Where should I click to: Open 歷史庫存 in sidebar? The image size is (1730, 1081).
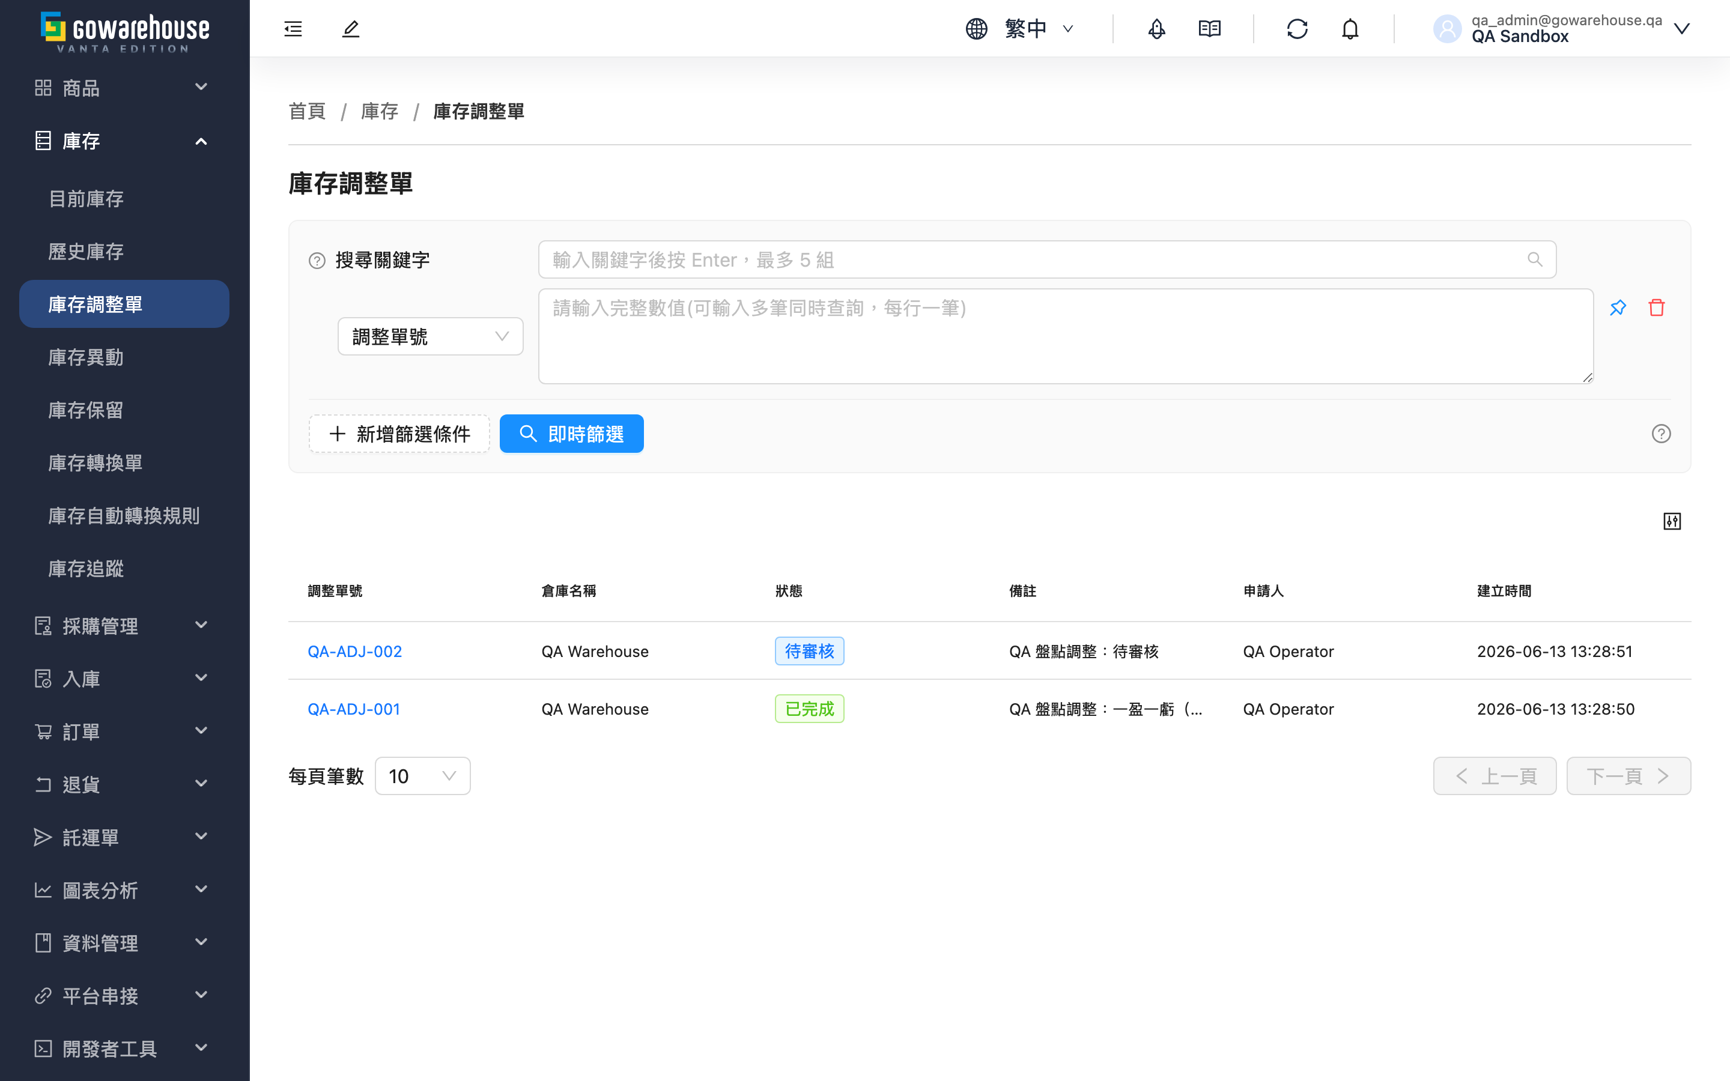click(x=124, y=252)
